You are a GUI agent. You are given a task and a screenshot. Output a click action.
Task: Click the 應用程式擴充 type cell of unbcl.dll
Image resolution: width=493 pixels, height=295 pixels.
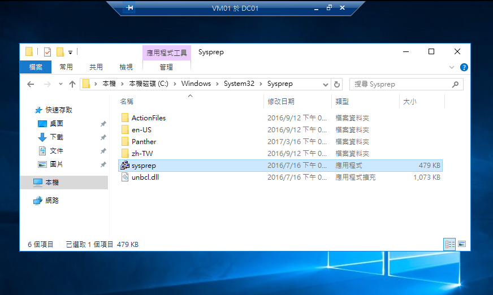355,177
